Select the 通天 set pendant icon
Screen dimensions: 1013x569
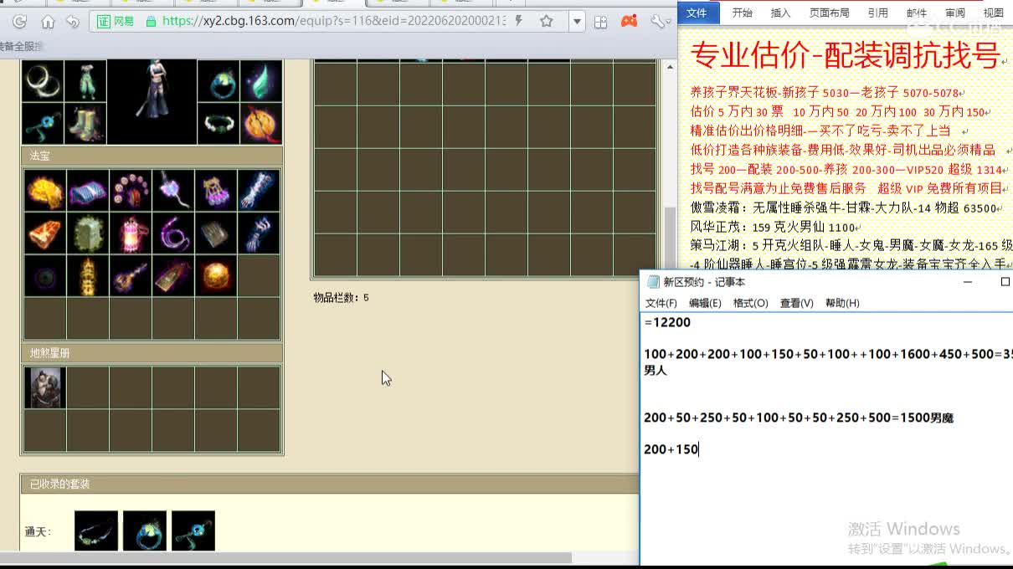(193, 531)
